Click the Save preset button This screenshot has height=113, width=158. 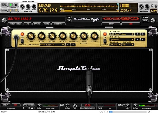pyautogui.click(x=27, y=24)
